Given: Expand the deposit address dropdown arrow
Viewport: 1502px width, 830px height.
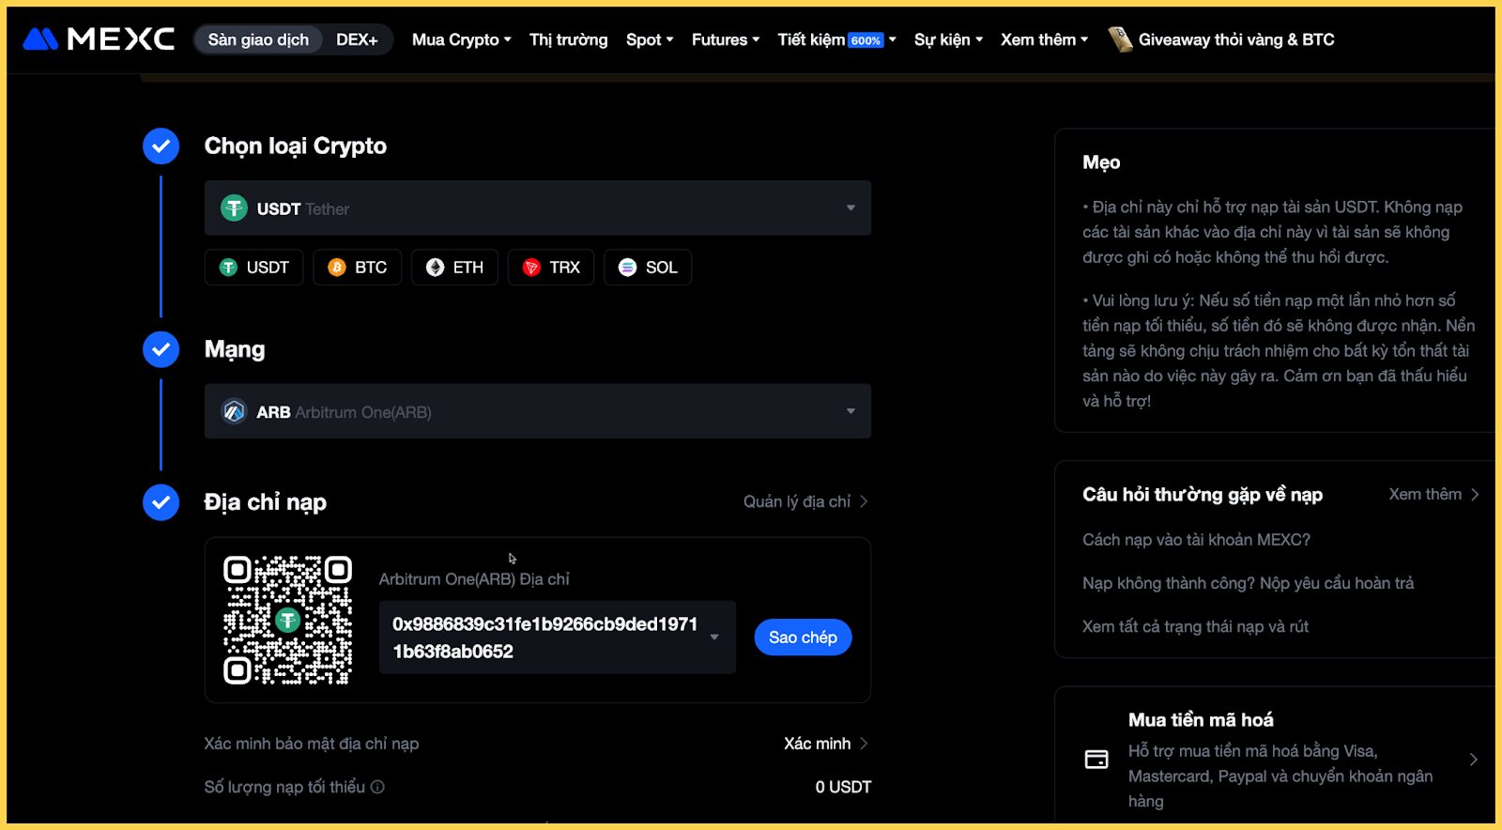Looking at the screenshot, I should coord(714,638).
